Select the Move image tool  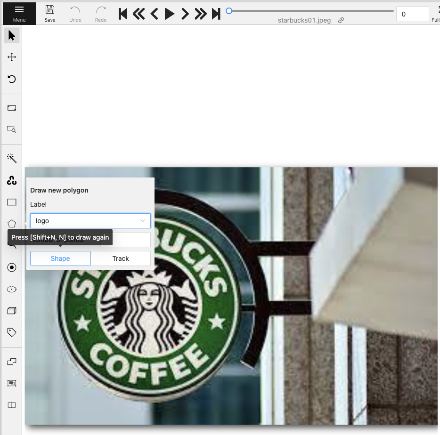pos(12,57)
